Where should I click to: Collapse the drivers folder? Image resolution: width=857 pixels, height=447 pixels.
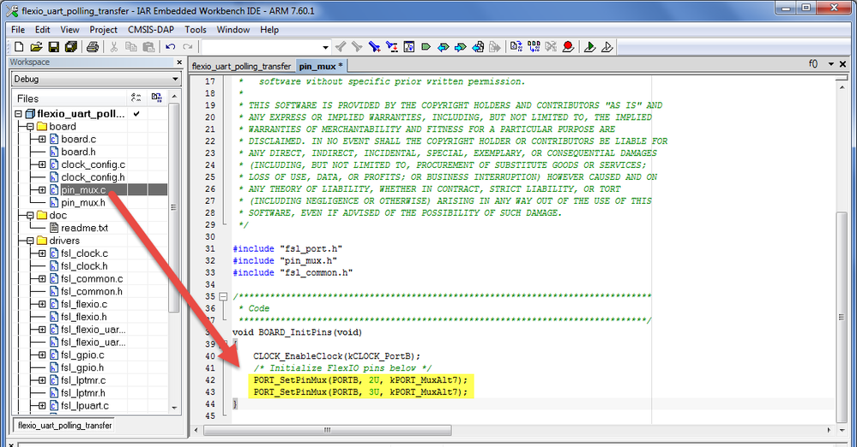30,241
